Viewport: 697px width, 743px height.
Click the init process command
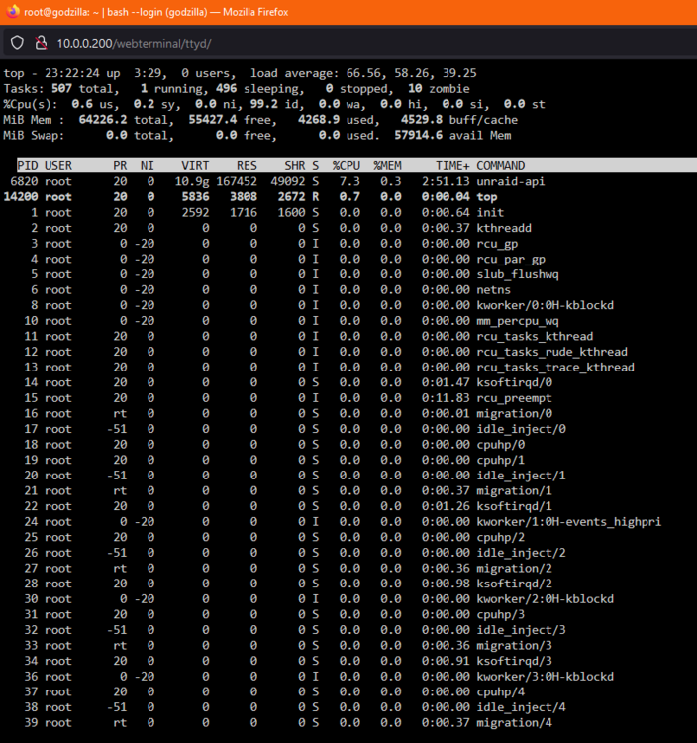[490, 212]
